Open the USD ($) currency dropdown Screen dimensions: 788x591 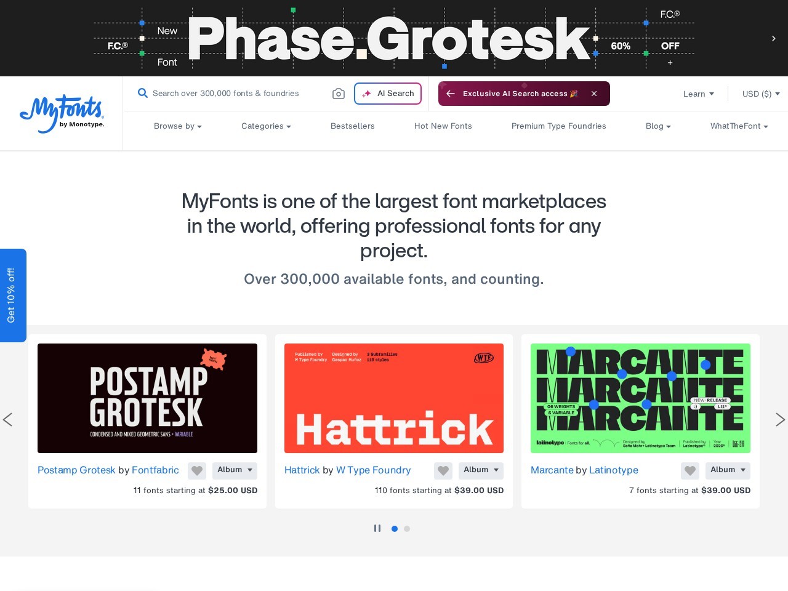pyautogui.click(x=761, y=94)
